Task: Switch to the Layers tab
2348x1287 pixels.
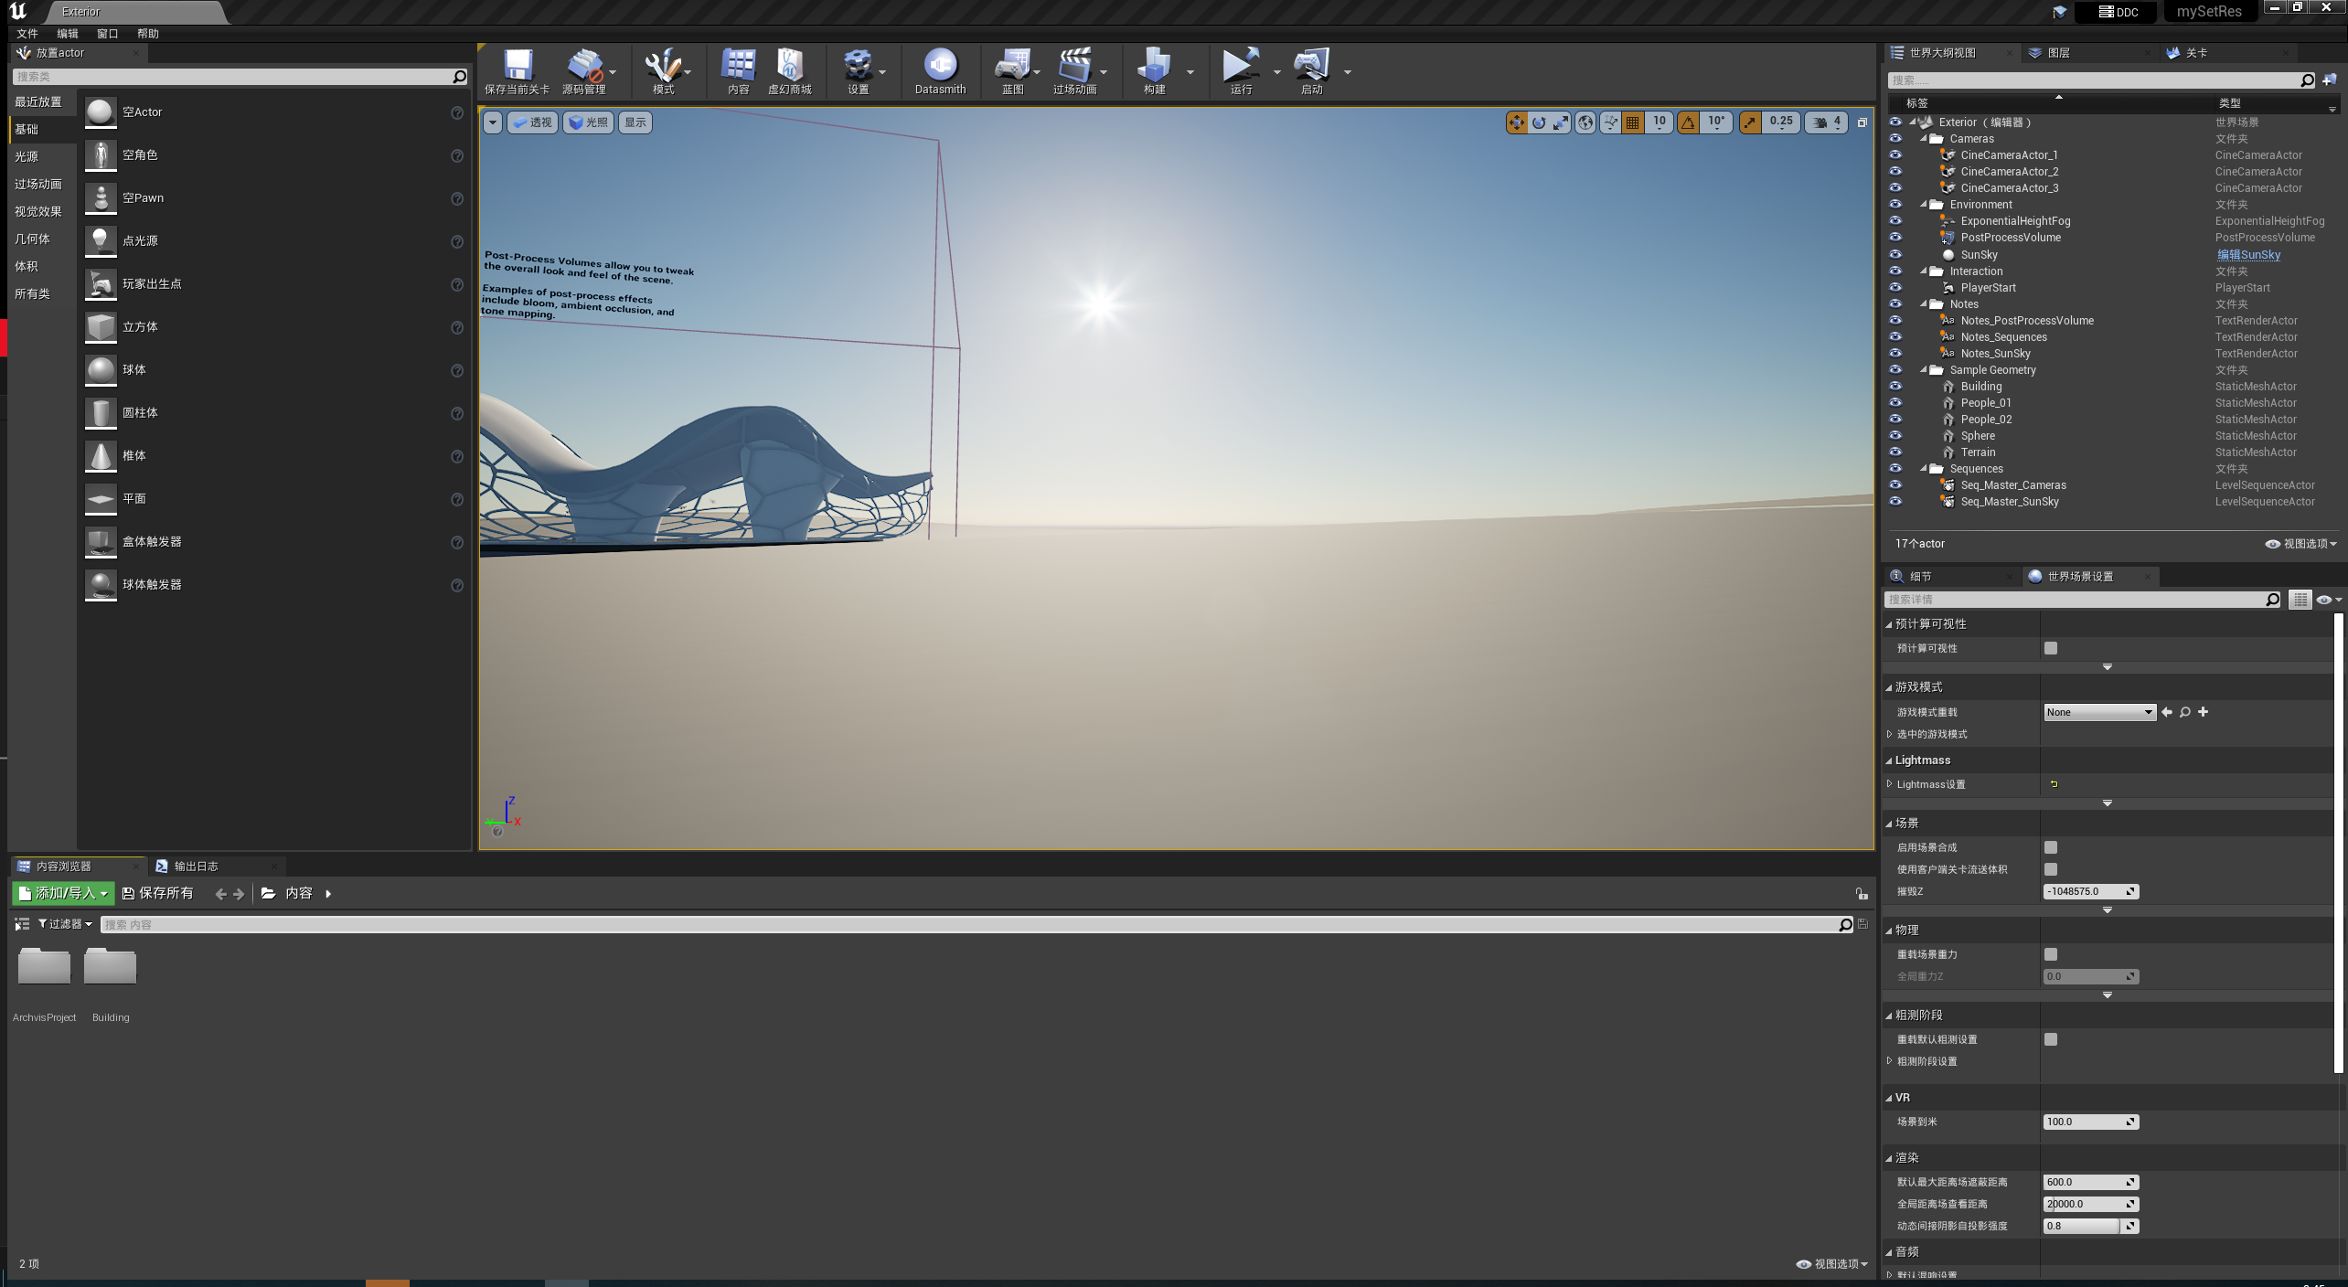Action: 2058,53
